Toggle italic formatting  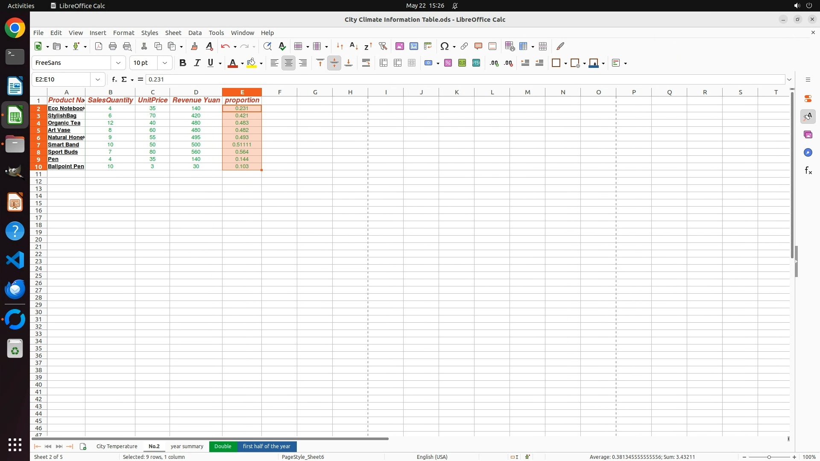[x=197, y=63]
